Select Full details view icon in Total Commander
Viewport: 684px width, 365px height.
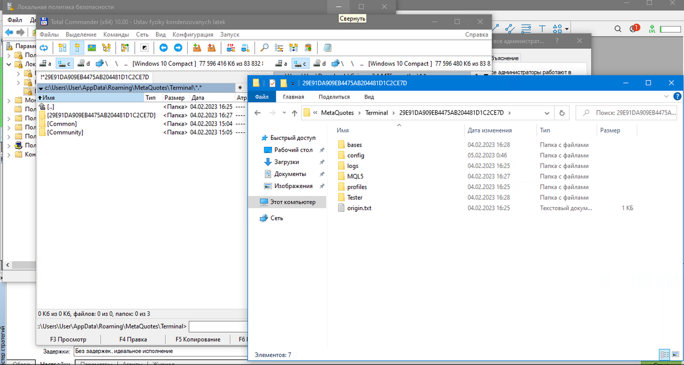77,48
